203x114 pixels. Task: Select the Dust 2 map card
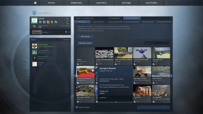pyautogui.click(x=85, y=56)
